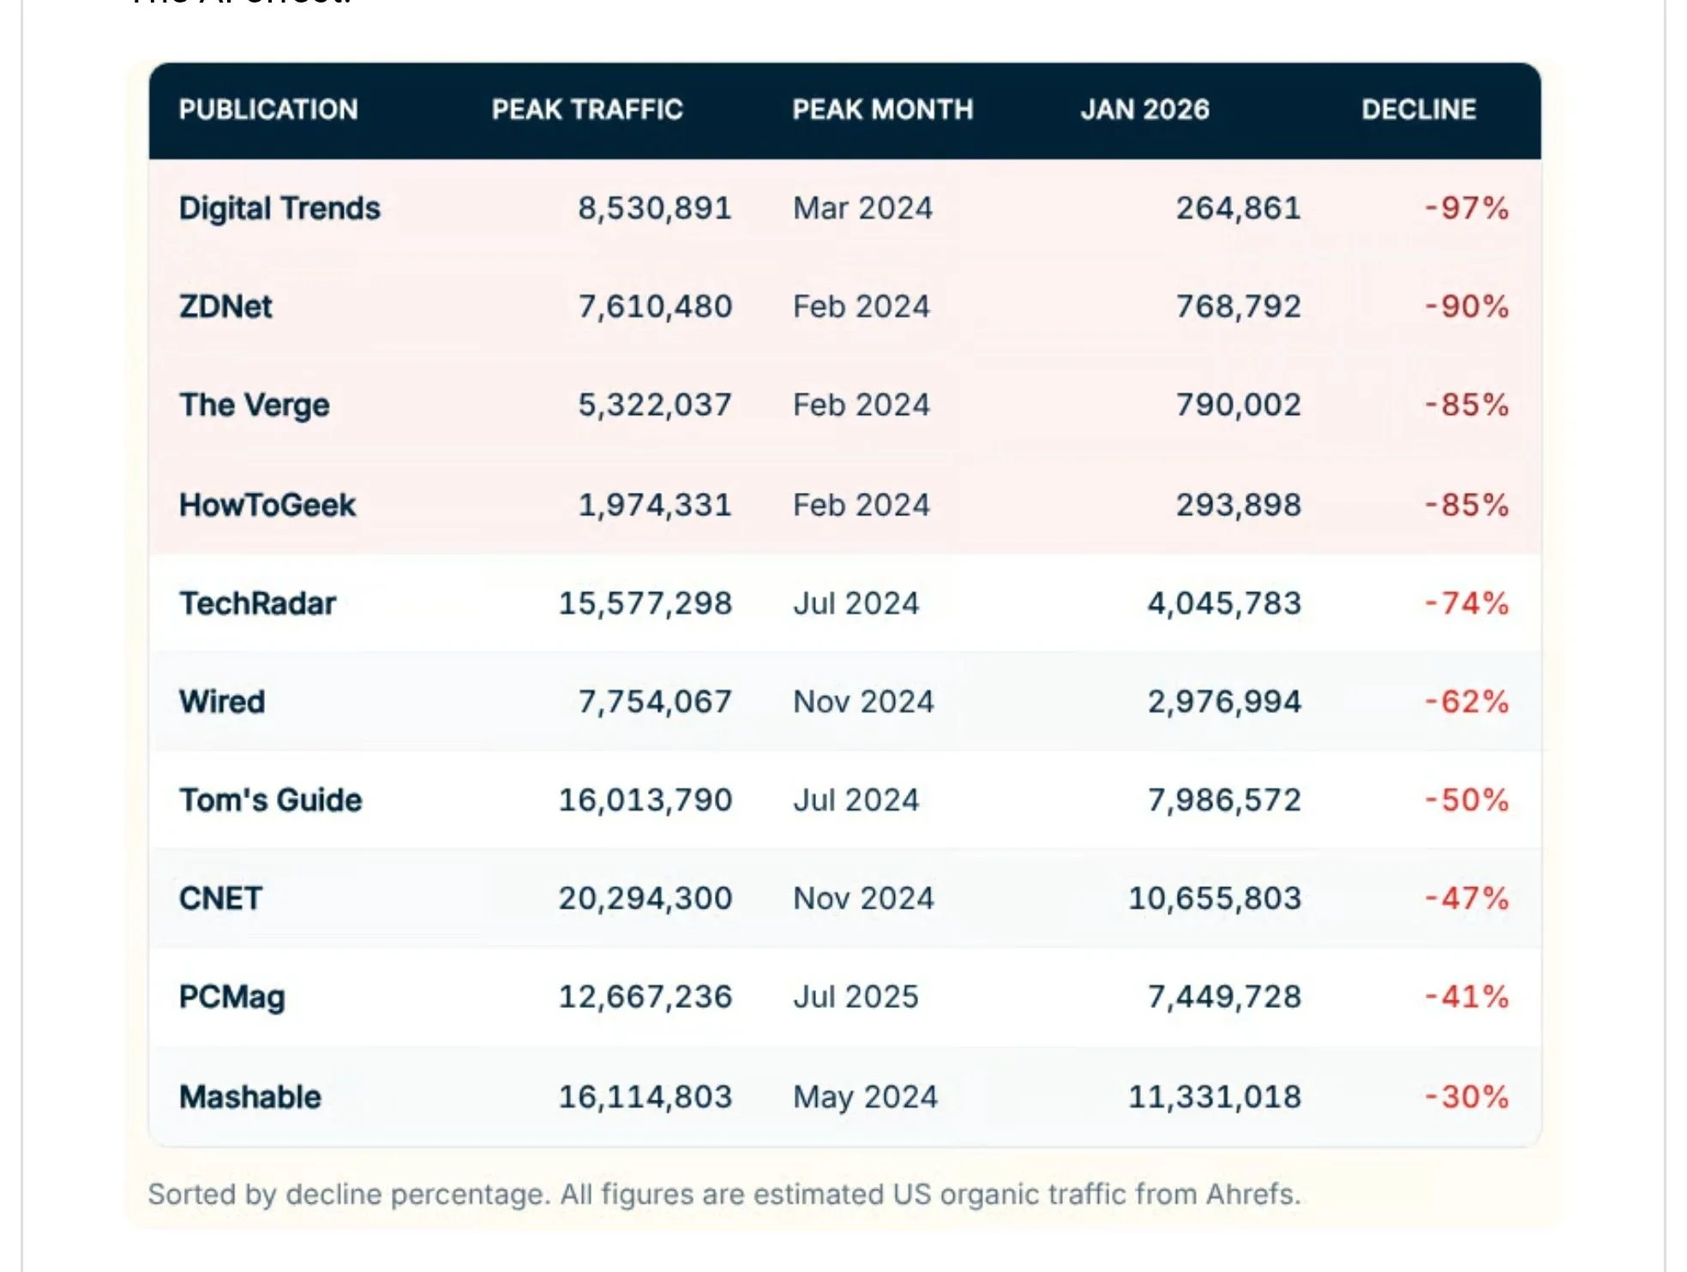Click the PEAK TRAFFIC column header
The image size is (1687, 1272).
point(587,110)
